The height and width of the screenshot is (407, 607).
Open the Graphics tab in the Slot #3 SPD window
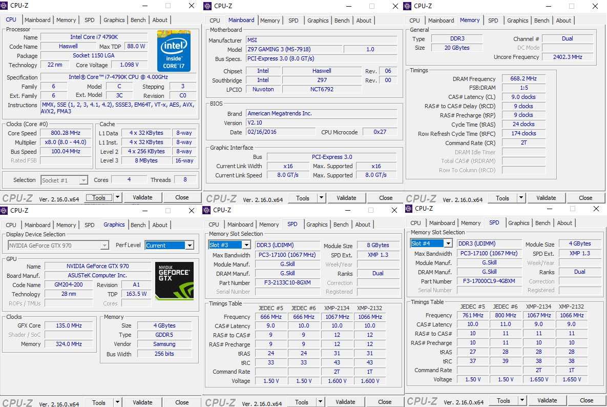coord(317,225)
